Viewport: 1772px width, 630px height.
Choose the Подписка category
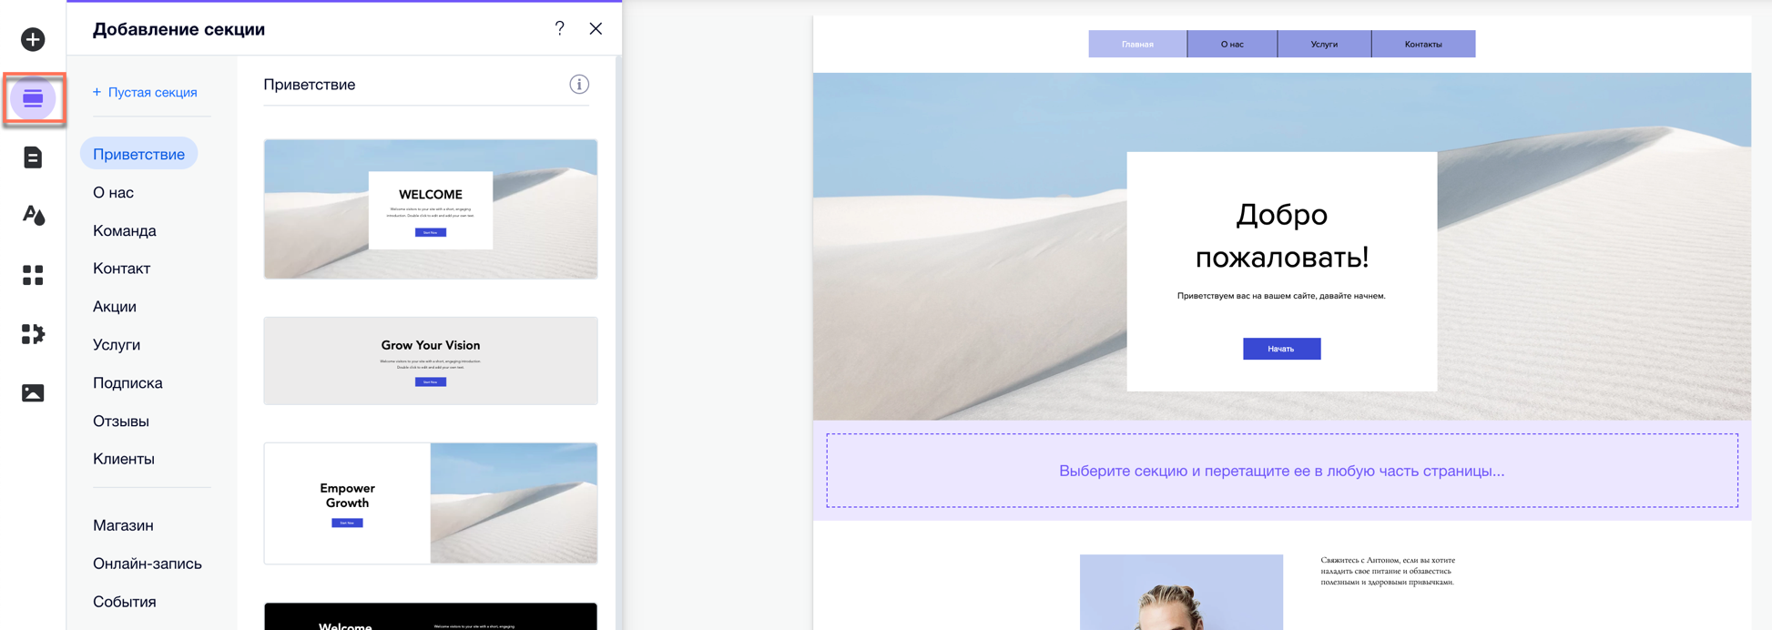click(x=127, y=383)
